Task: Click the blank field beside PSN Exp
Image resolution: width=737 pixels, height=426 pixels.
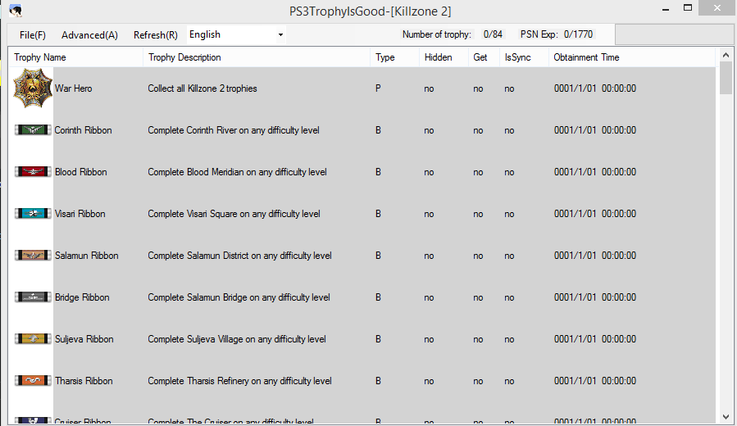Action: tap(676, 34)
